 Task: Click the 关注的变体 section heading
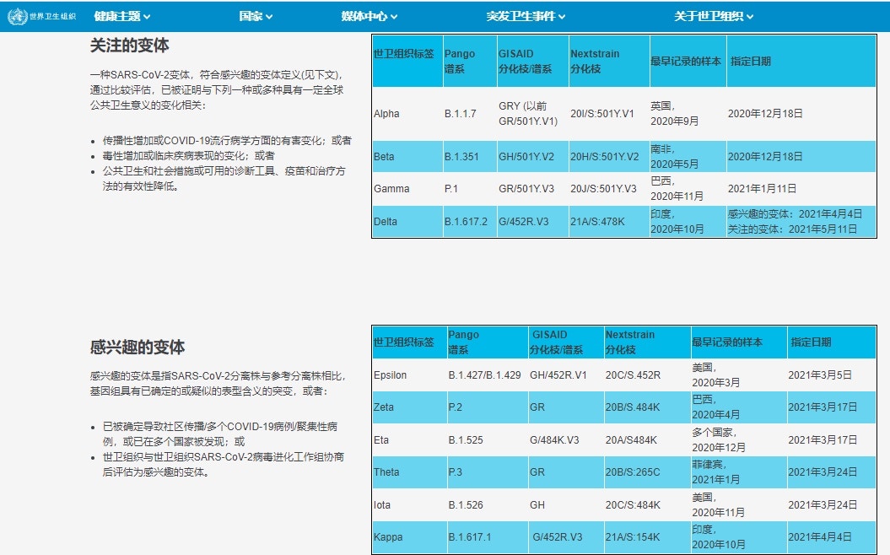130,46
